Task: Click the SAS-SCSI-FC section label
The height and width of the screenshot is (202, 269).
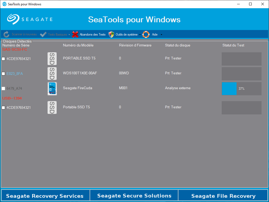Action: coord(15,50)
